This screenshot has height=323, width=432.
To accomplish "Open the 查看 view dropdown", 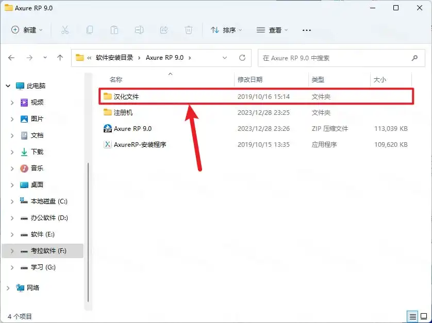I will pyautogui.click(x=272, y=30).
